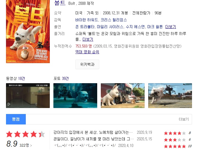This screenshot has width=198, height=152.
Task: Open the Bolt movie poster image
Action: tap(28, 31)
